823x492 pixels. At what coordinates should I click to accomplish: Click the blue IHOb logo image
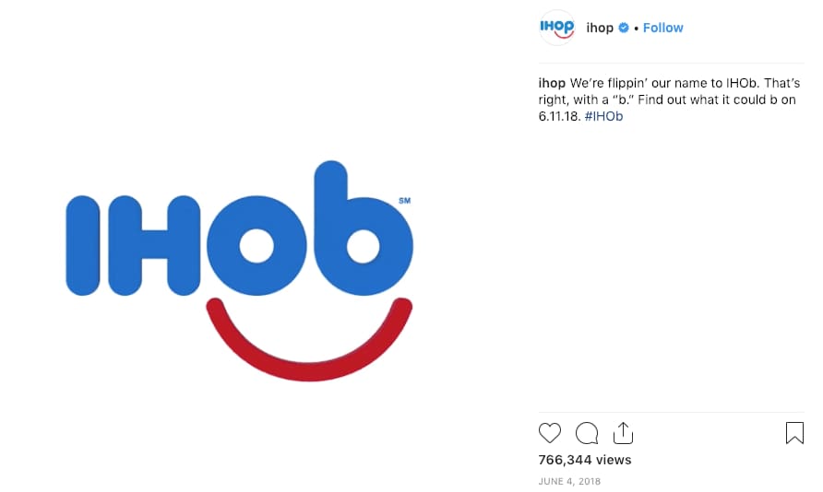pos(239,228)
